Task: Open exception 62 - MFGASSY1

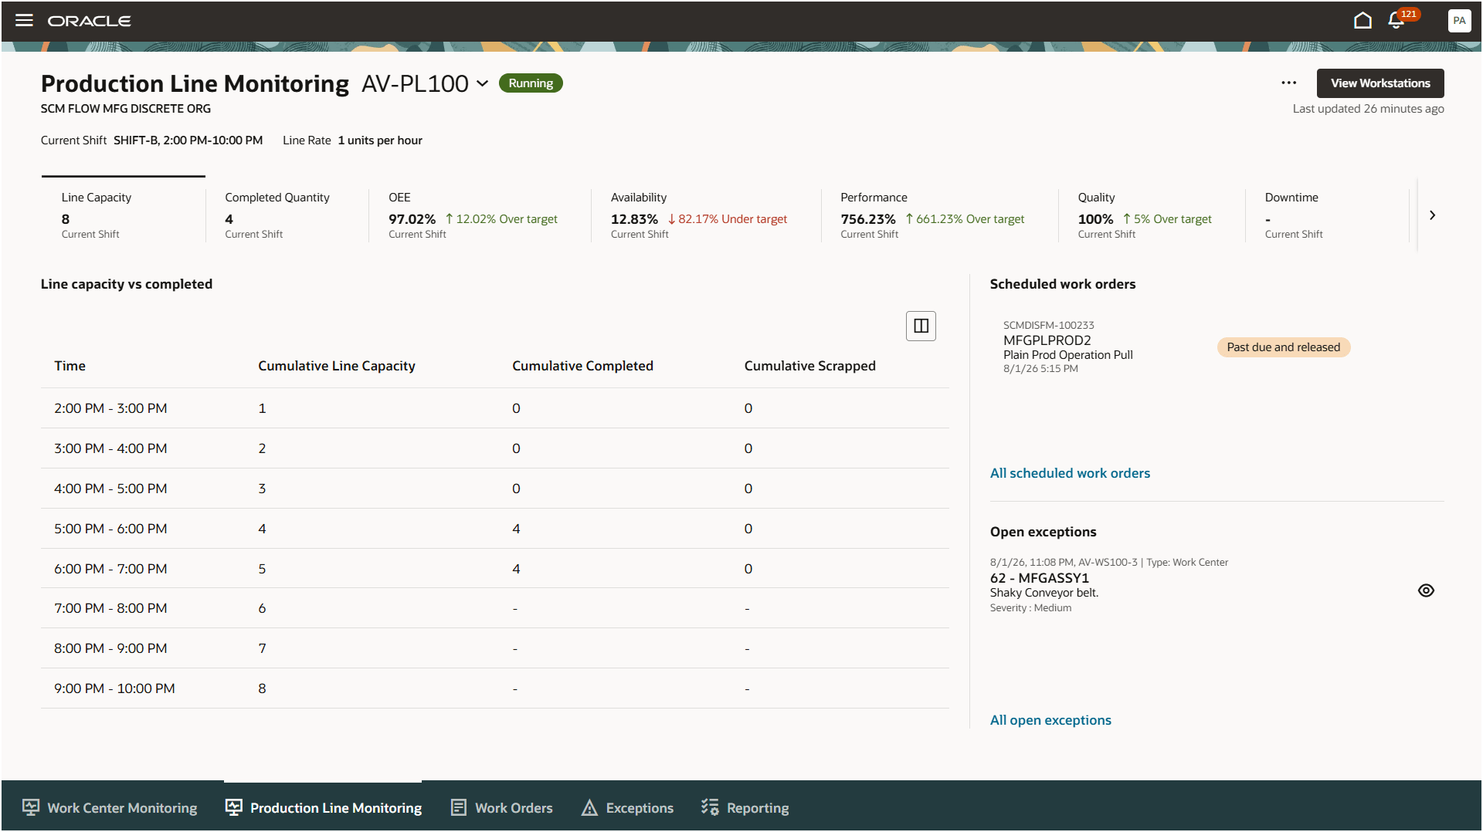Action: pos(1039,578)
